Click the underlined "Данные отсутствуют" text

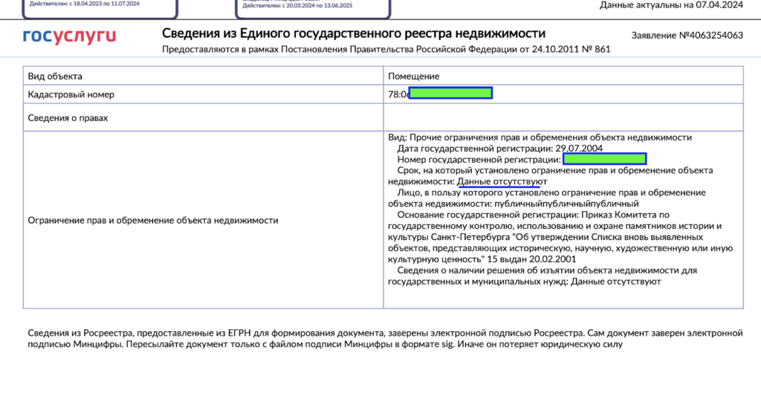coord(502,181)
